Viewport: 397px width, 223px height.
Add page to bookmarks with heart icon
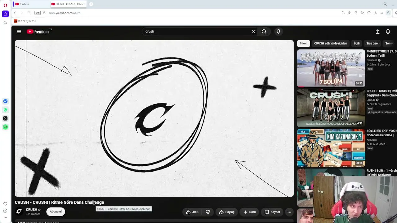coord(369,13)
